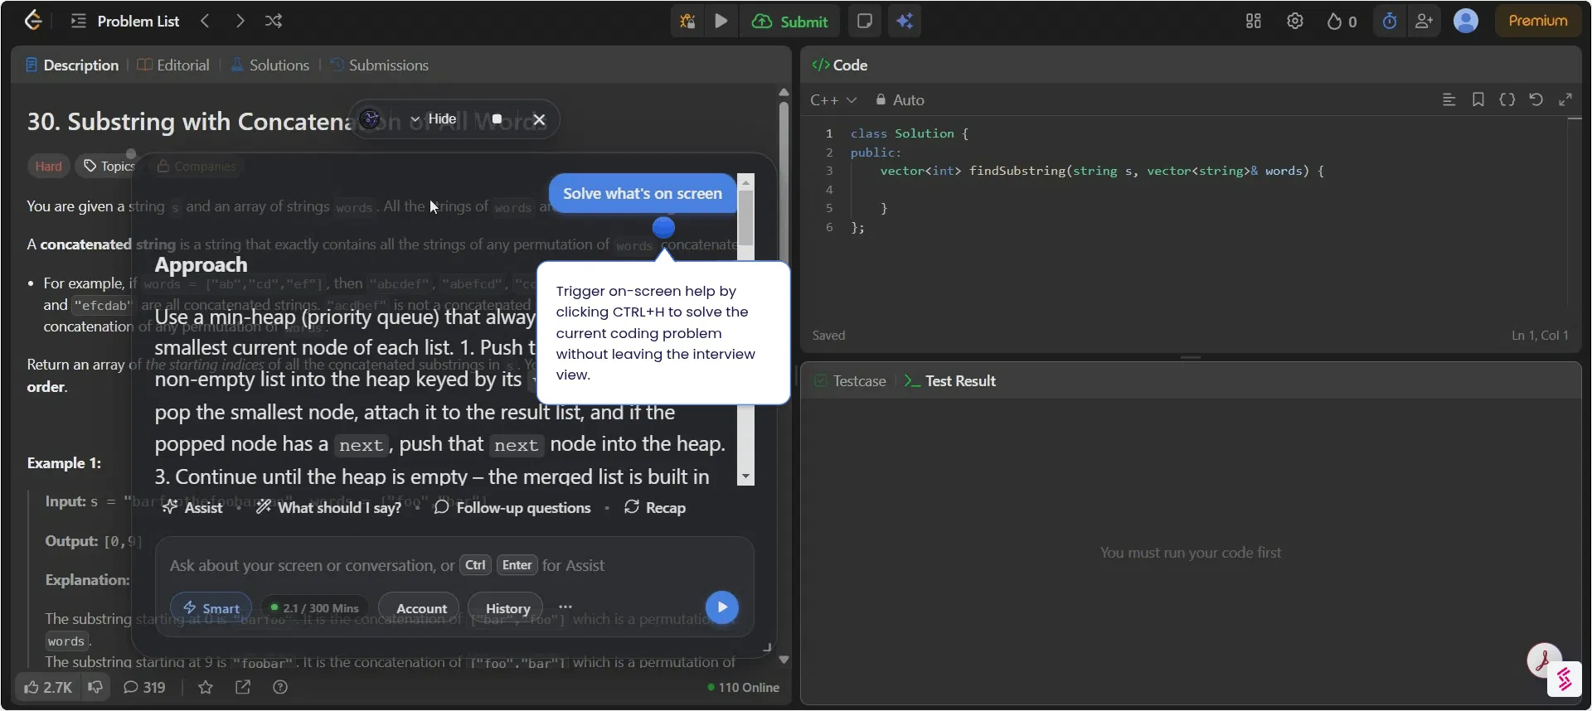The image size is (1592, 711).
Task: Click the Hide chevron on the overlay bar
Action: pyautogui.click(x=434, y=119)
